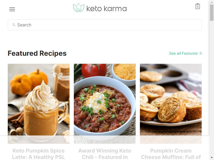Click the arrow next to See all Featured
214x160 pixels.
(200, 53)
